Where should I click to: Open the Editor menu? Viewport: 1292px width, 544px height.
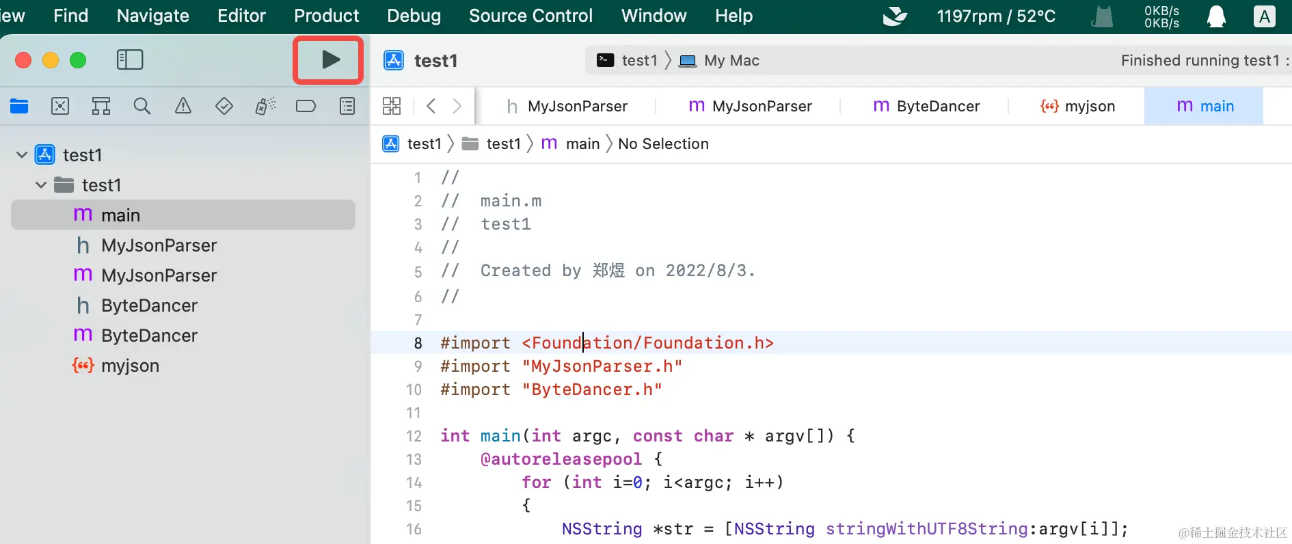coord(241,16)
